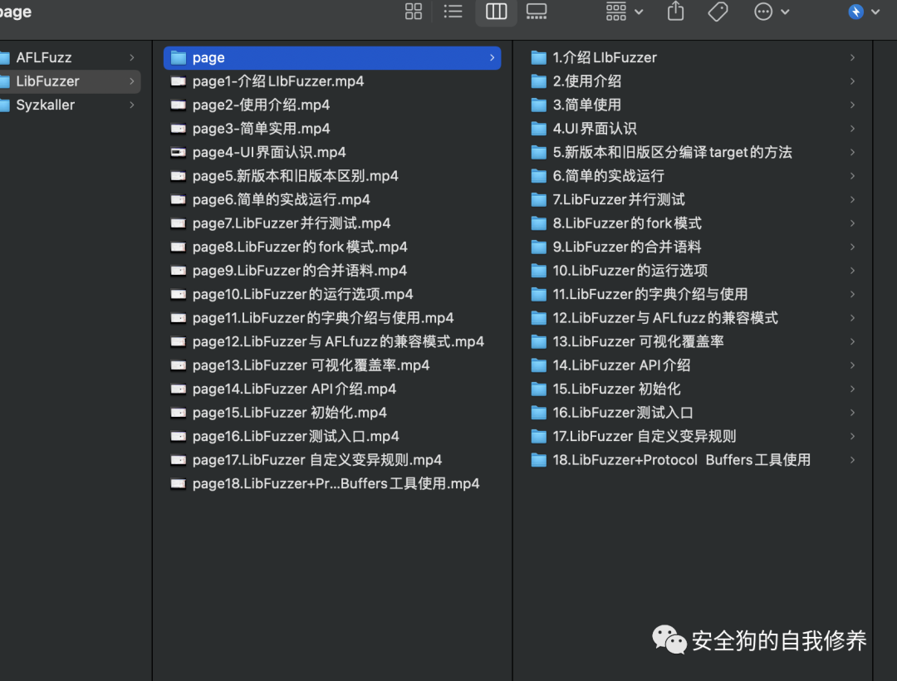Click folder icon of 5.新版本和旧版区分编译target的方法
The width and height of the screenshot is (897, 681).
tap(539, 152)
